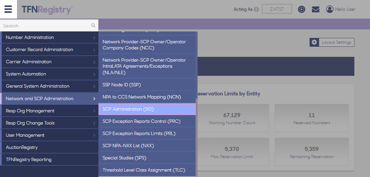Open Customer Record Administration menu

tap(50, 50)
